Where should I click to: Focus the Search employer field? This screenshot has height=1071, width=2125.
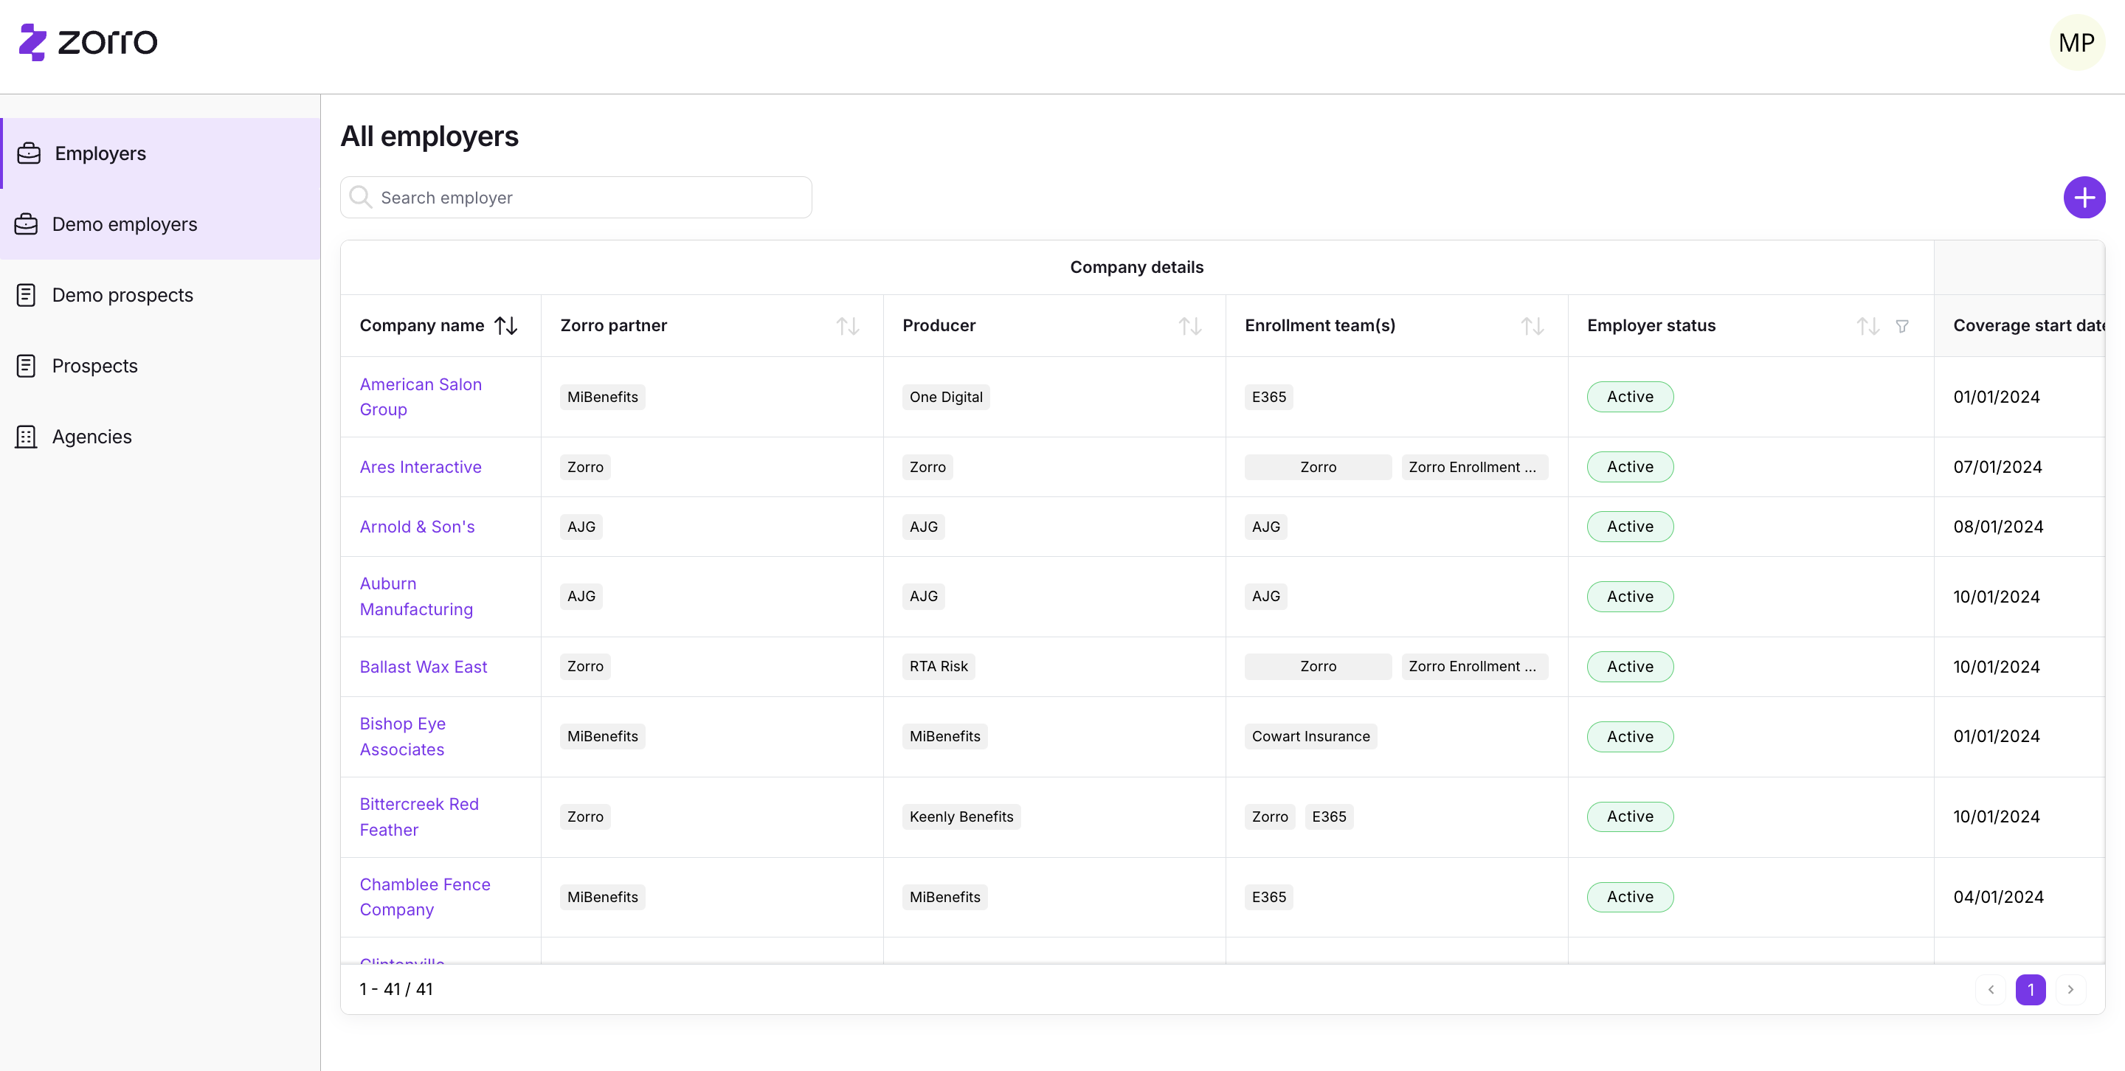(576, 197)
